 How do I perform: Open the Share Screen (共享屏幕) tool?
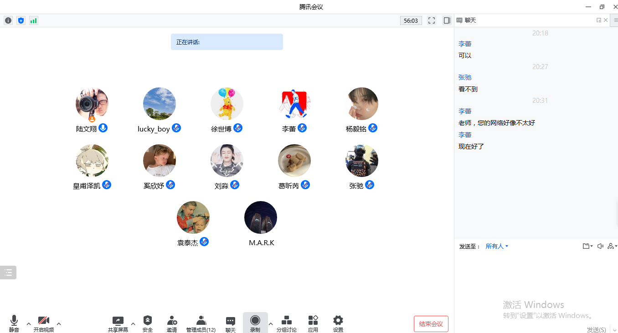tap(118, 323)
